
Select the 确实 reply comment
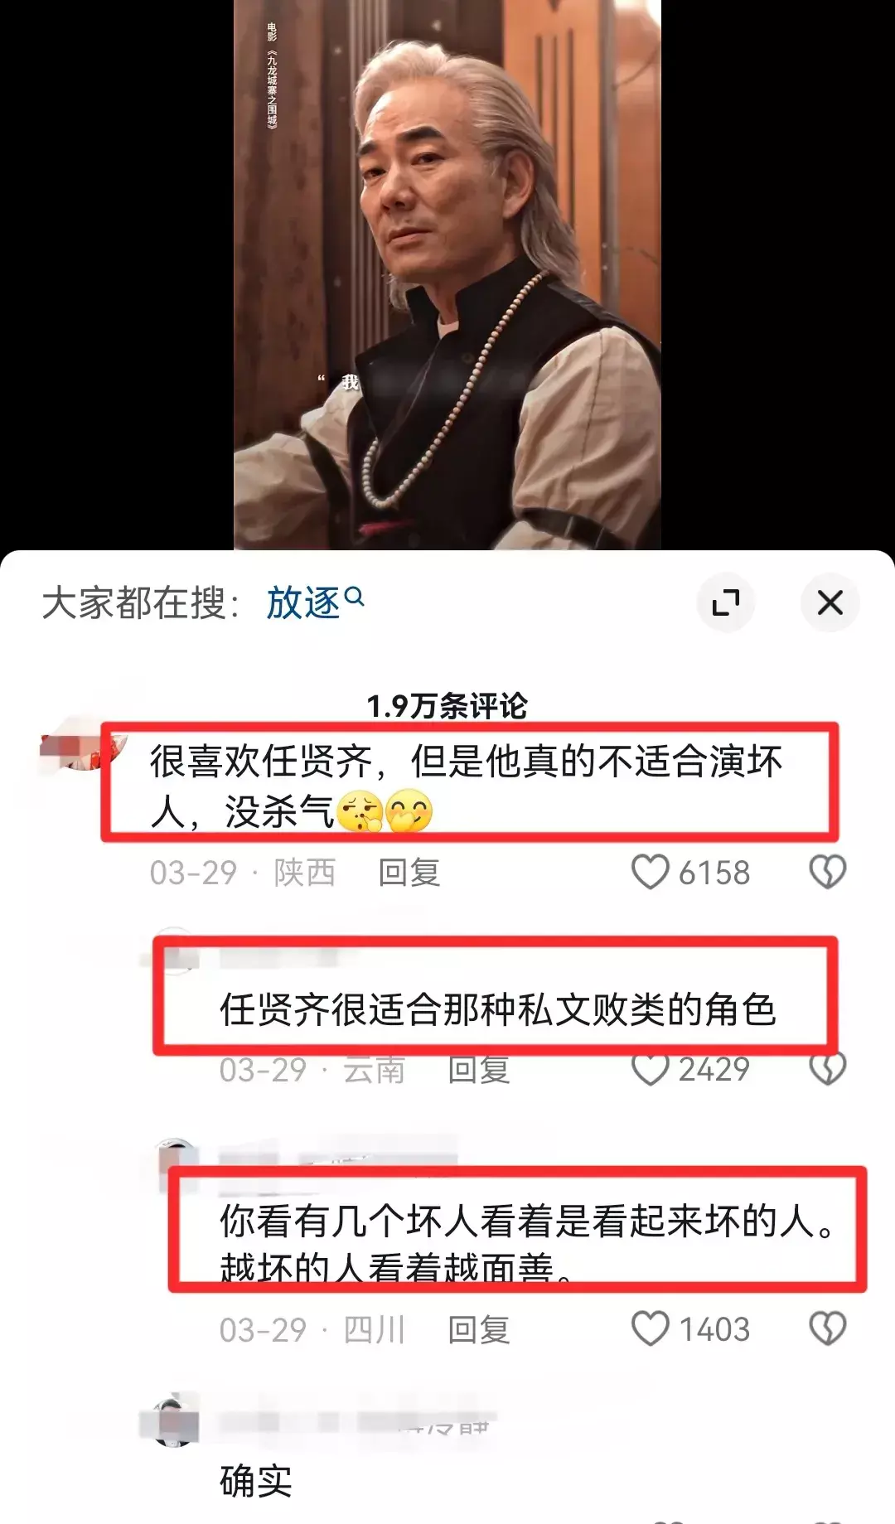[x=256, y=1481]
